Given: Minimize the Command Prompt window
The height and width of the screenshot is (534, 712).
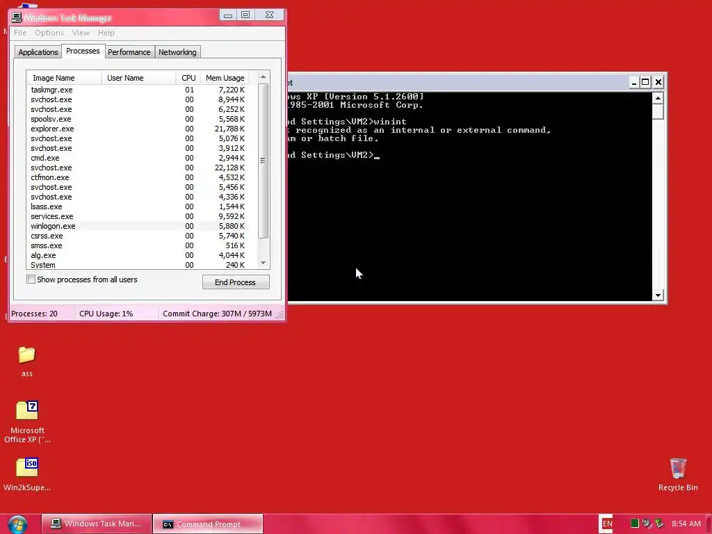Looking at the screenshot, I should point(634,82).
